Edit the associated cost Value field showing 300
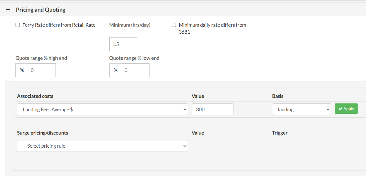This screenshot has width=366, height=176. (212, 110)
